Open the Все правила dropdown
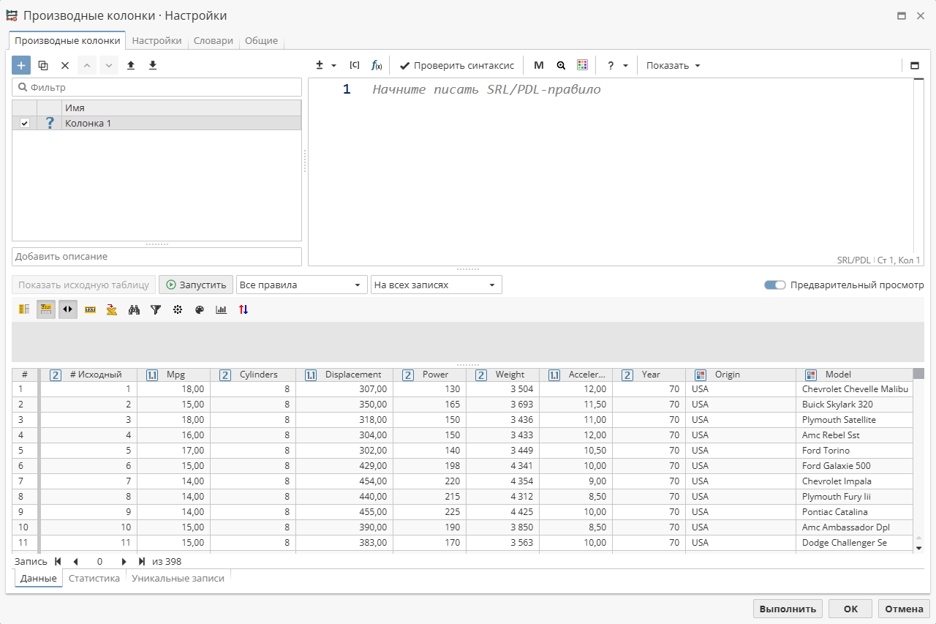 tap(301, 285)
